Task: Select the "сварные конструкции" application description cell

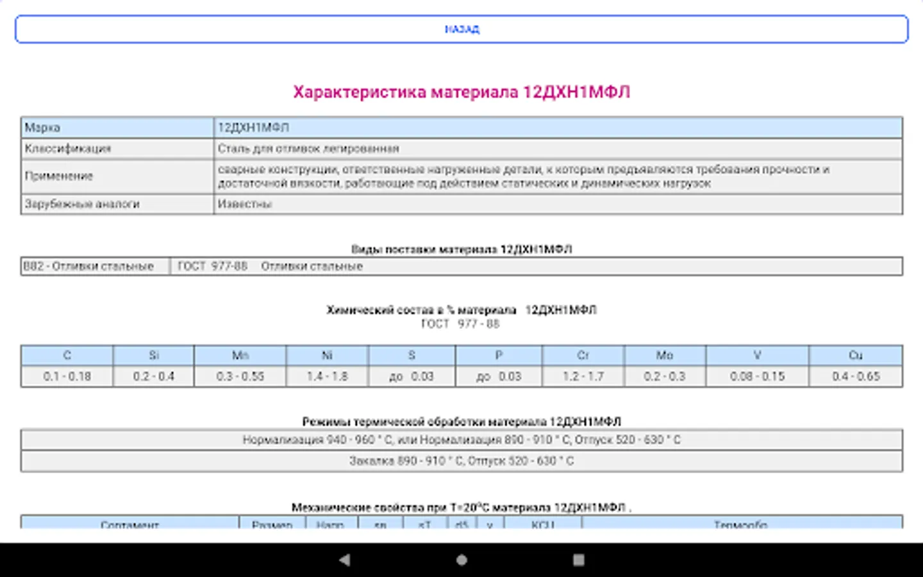Action: (x=558, y=176)
